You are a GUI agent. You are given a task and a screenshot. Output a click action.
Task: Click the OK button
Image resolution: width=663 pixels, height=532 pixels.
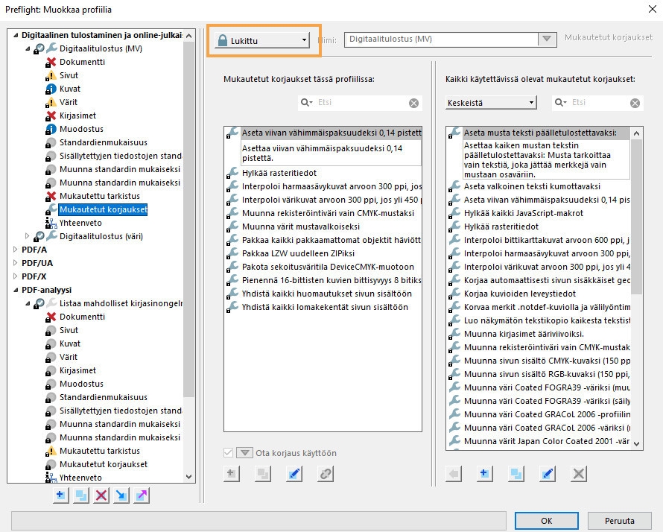click(547, 521)
